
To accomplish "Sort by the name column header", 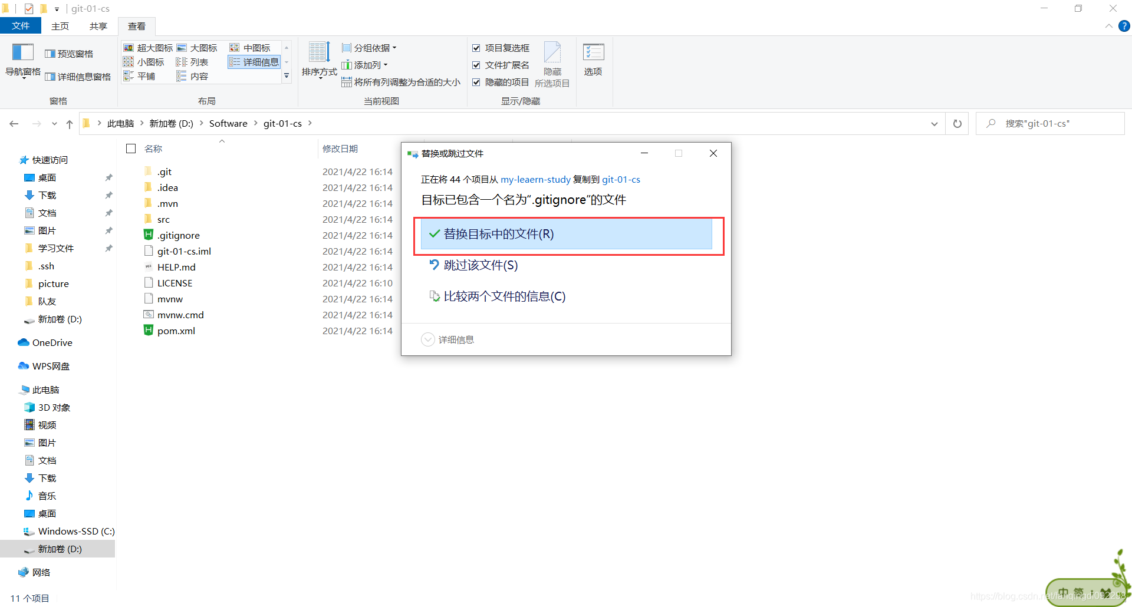I will click(x=153, y=149).
